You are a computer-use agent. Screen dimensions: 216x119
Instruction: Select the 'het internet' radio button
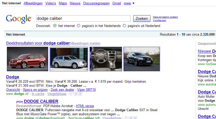point(55,26)
